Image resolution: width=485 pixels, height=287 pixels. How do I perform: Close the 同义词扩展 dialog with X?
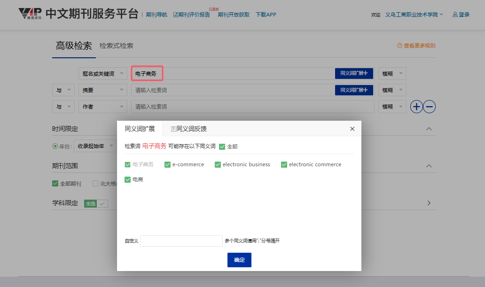(x=352, y=129)
